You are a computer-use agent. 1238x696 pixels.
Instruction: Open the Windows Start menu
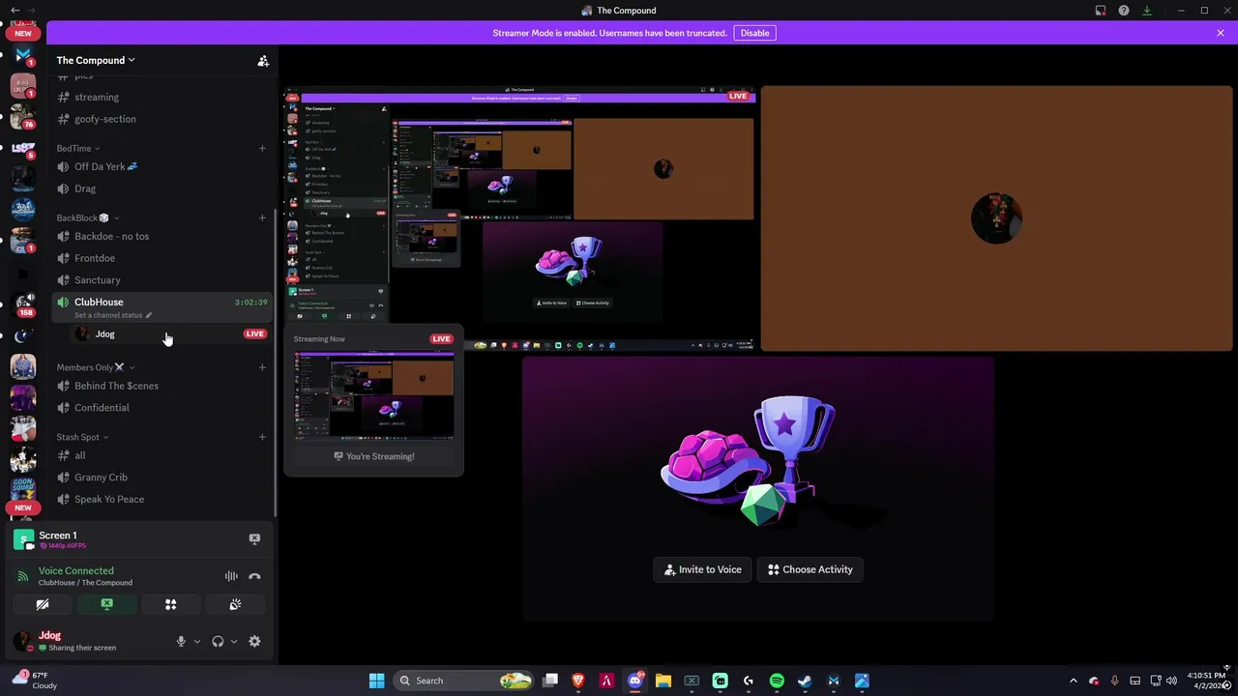point(377,681)
